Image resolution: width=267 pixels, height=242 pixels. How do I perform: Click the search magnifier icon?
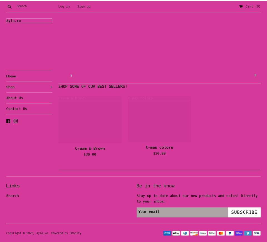point(9,7)
